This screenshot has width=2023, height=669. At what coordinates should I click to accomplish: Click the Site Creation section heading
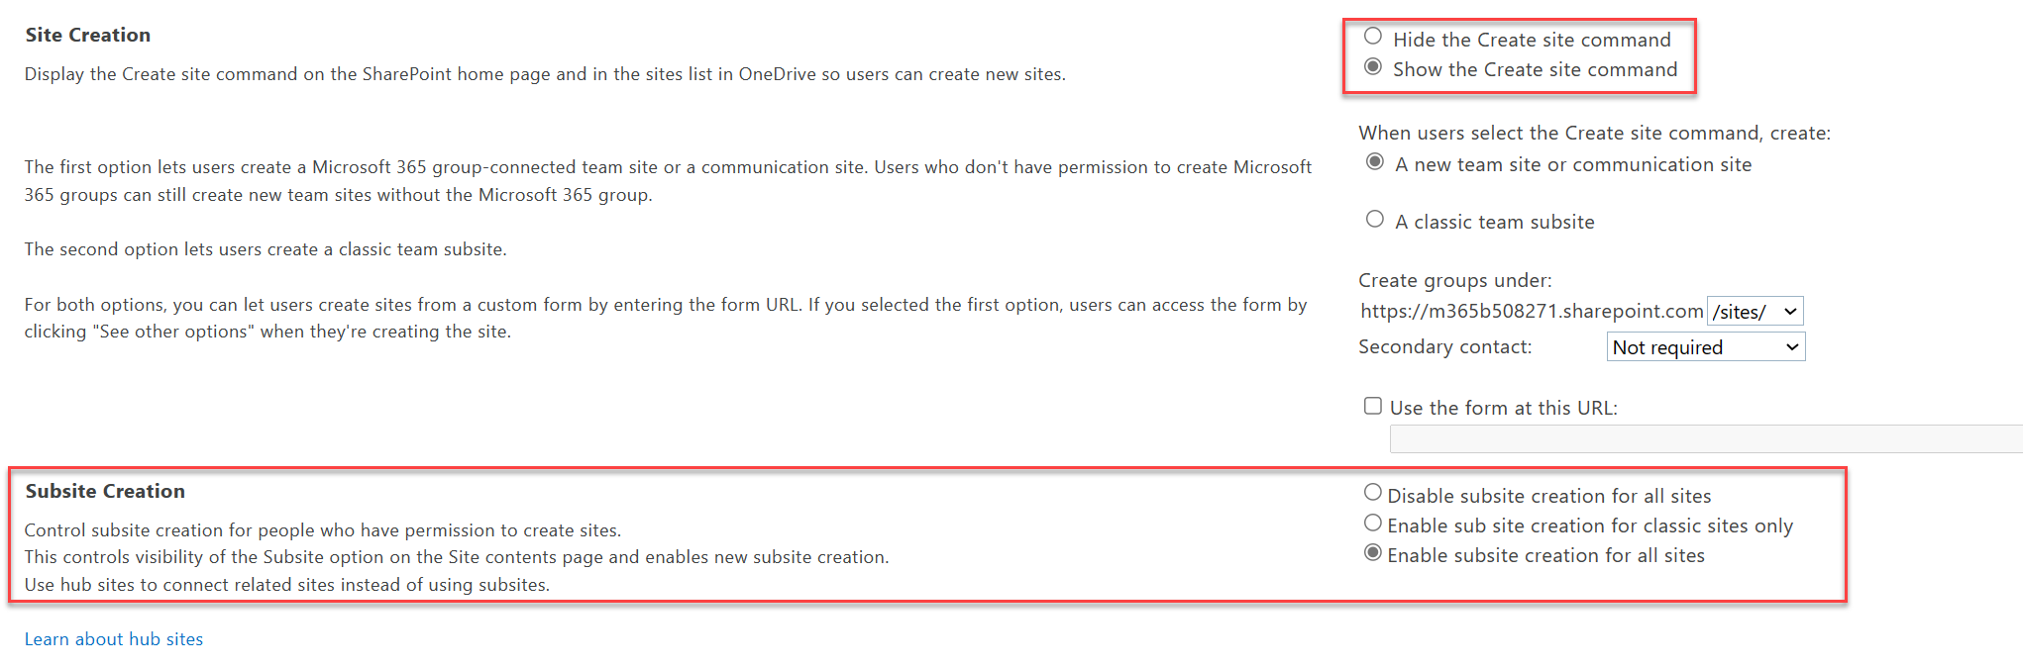[x=88, y=35]
